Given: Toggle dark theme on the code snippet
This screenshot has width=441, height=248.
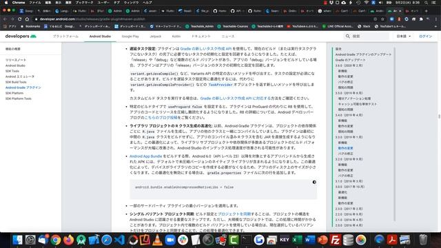Looking at the screenshot, I should pos(314,182).
